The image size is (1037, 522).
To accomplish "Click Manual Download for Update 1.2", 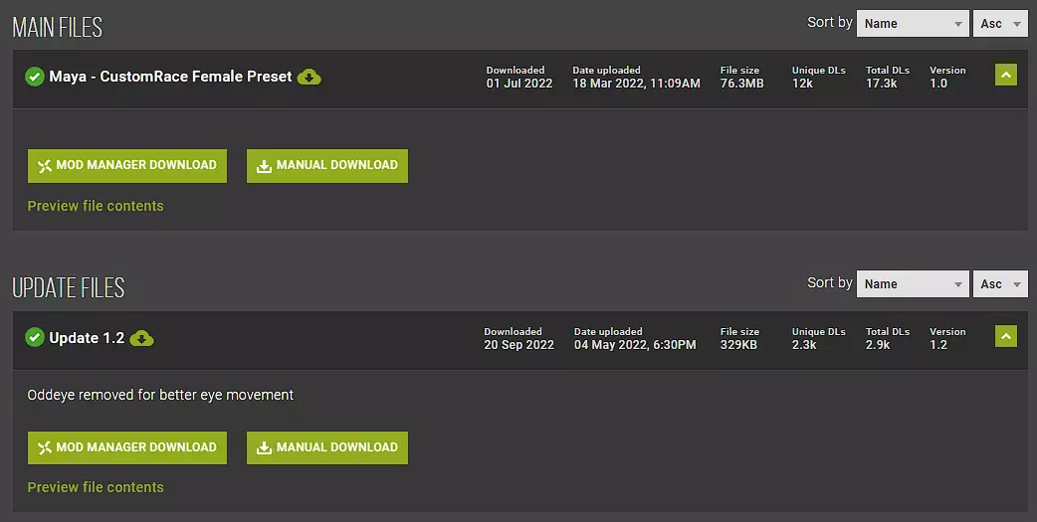I will [327, 447].
